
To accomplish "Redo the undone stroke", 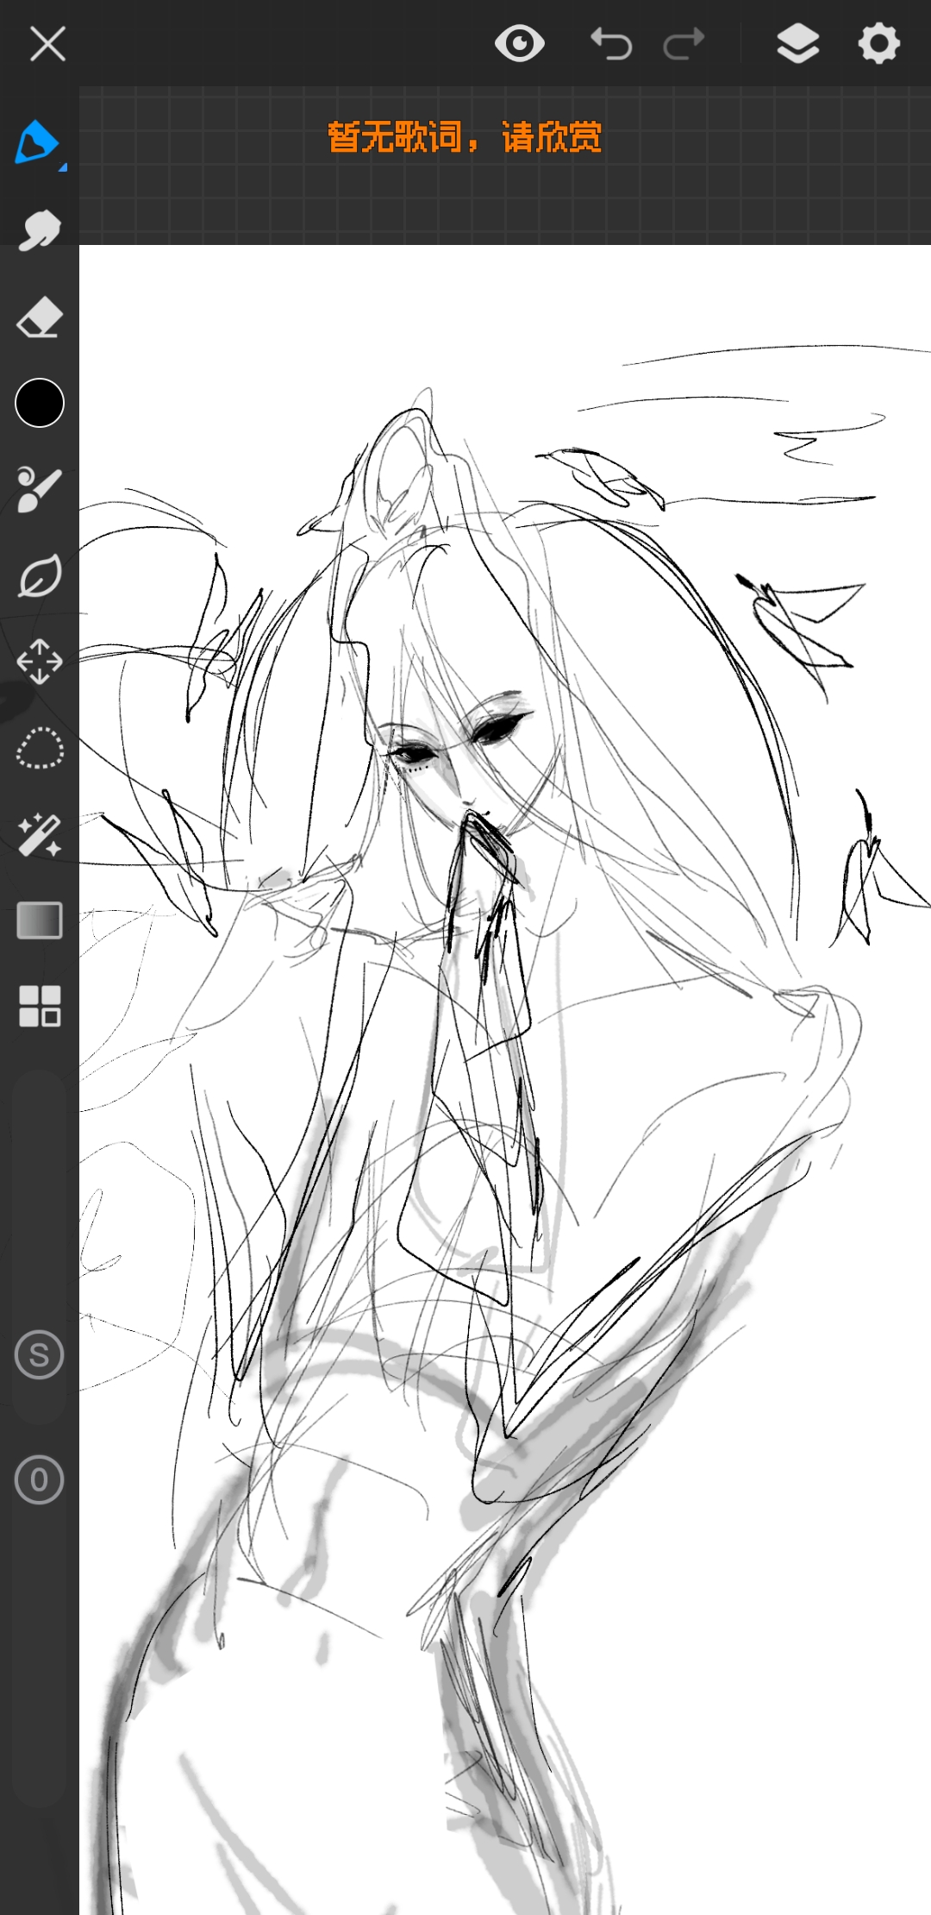I will pyautogui.click(x=684, y=43).
